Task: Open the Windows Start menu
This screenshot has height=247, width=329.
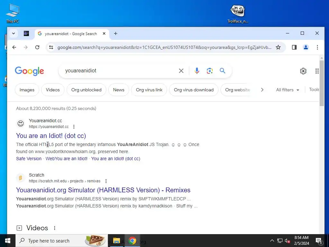Action: pyautogui.click(x=8, y=241)
